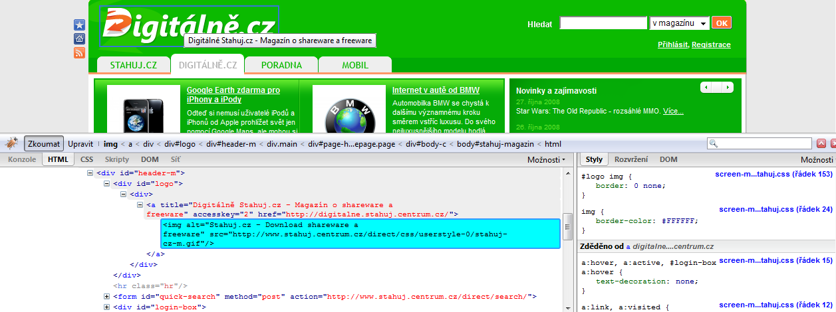Switch to the Rozvržení side tab

point(632,159)
